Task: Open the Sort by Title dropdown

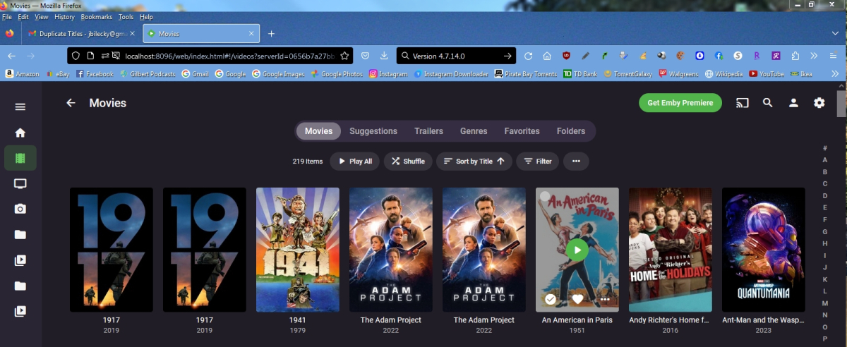Action: [474, 162]
